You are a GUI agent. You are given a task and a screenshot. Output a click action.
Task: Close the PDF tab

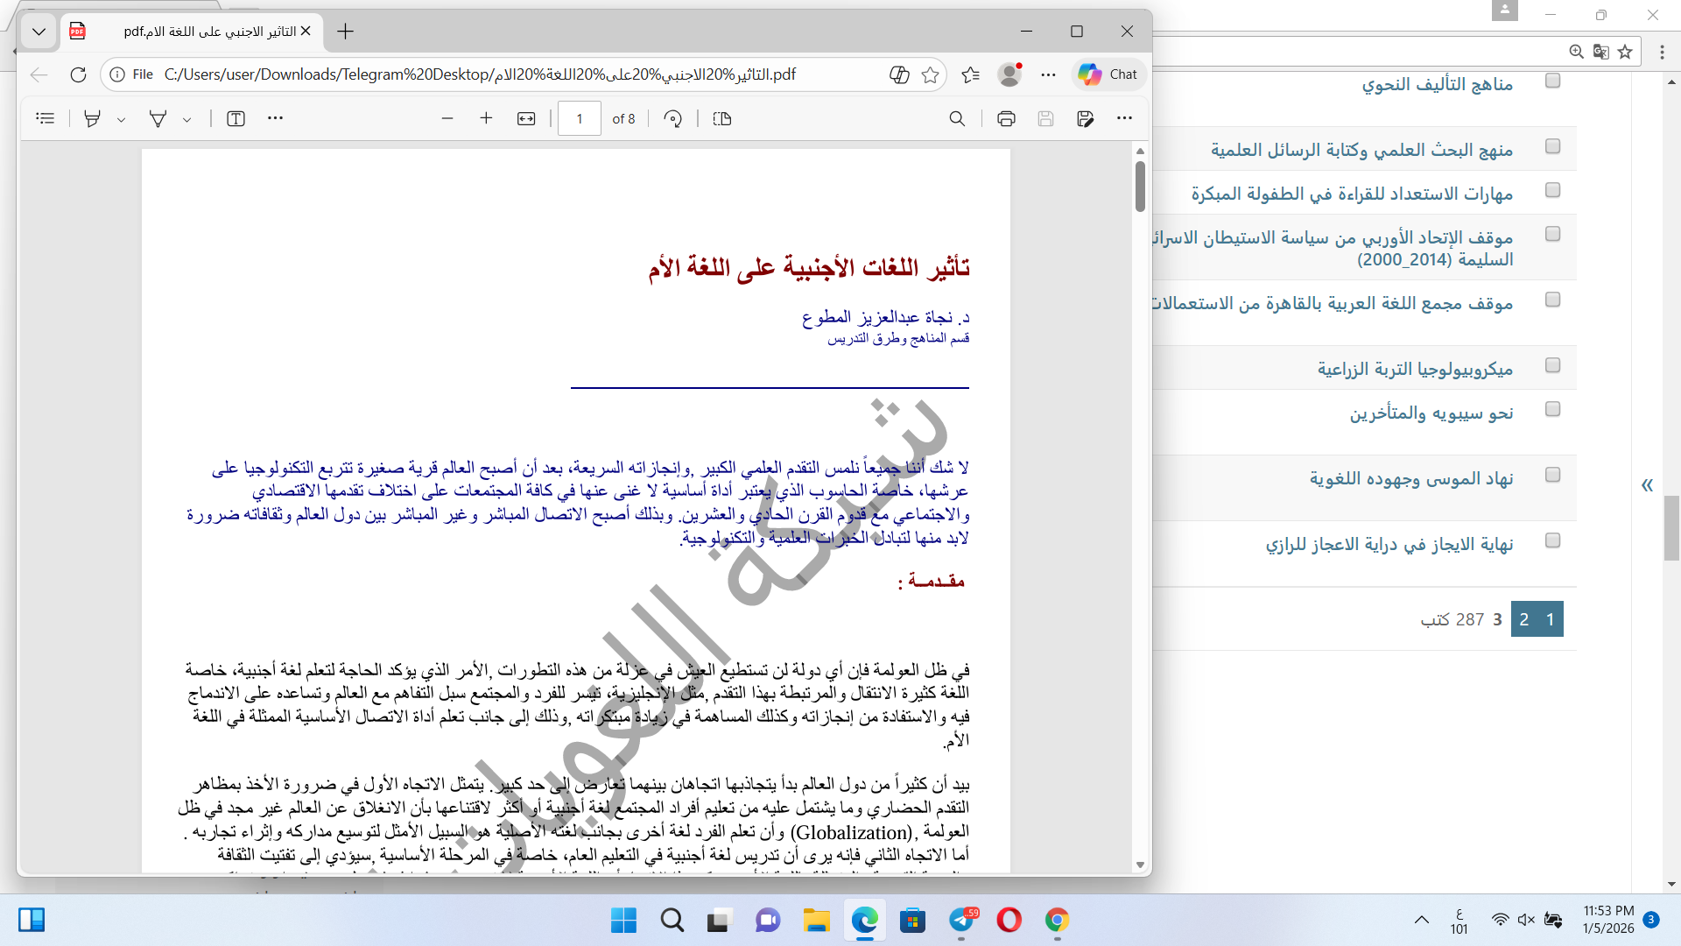click(306, 32)
